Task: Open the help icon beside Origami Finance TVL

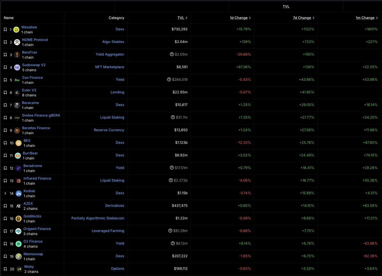Action: click(x=171, y=231)
